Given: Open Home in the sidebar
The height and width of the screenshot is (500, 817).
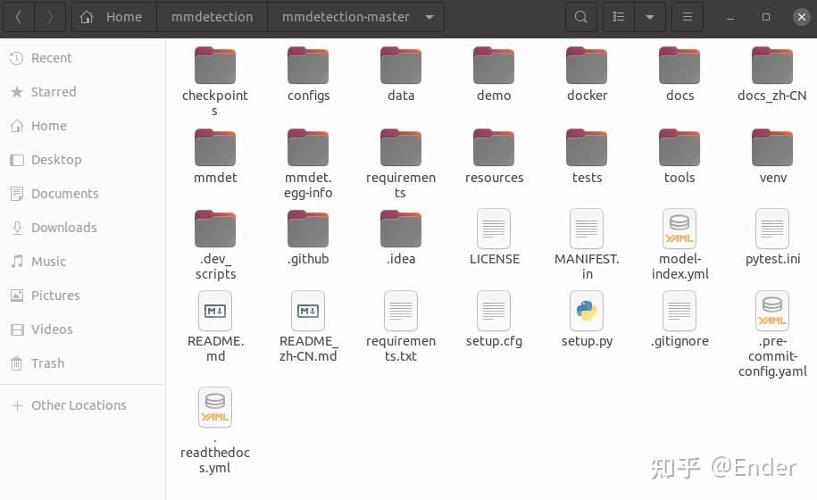Looking at the screenshot, I should tap(83, 126).
